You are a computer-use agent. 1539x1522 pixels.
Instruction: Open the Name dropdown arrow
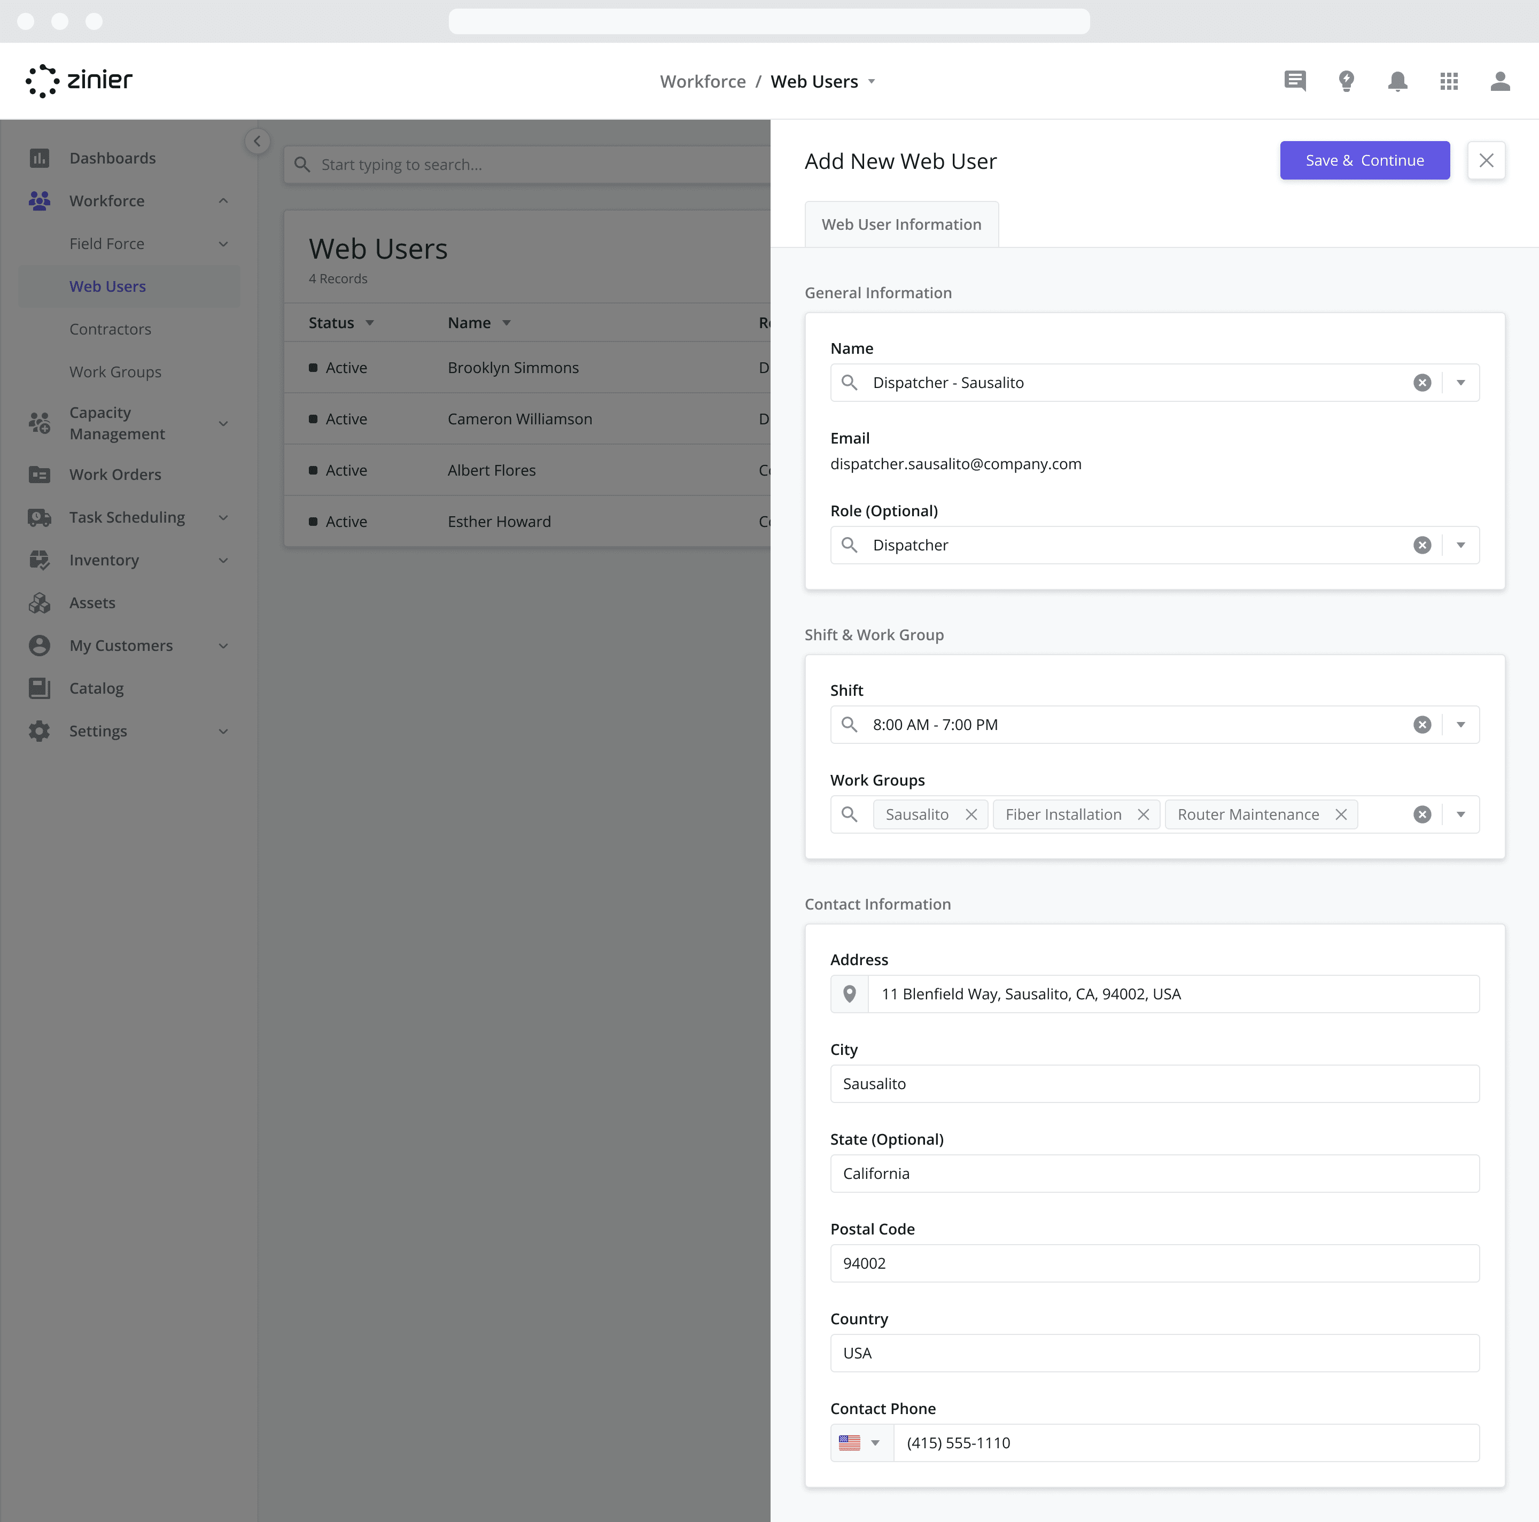tap(1460, 382)
